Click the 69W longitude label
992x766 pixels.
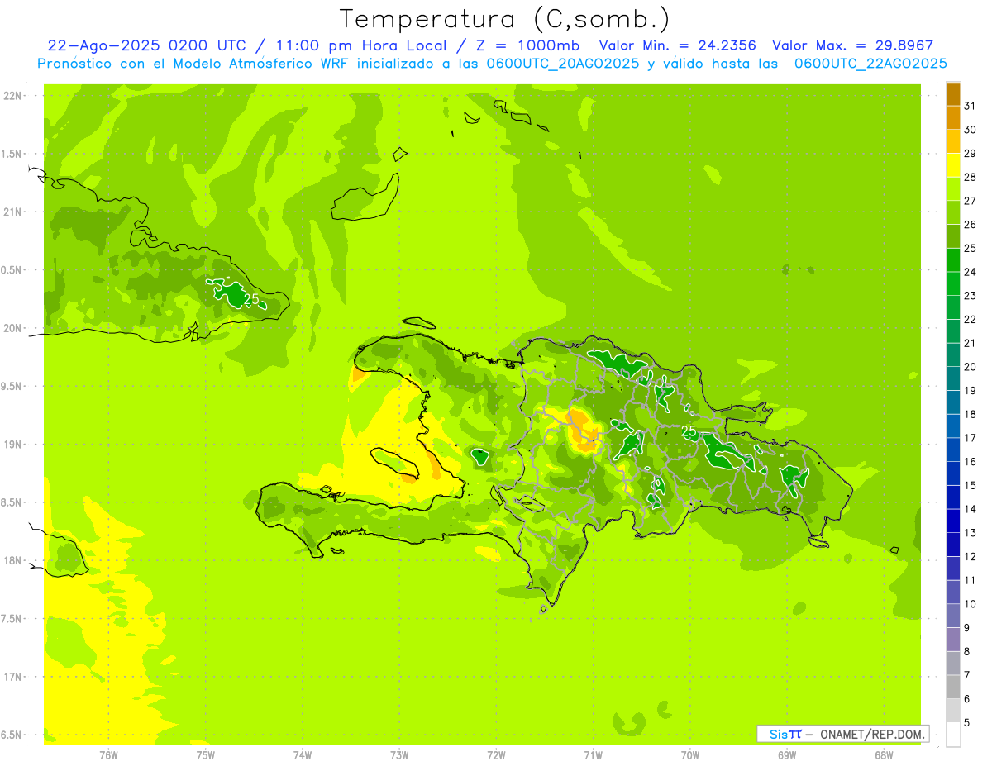[x=787, y=754]
